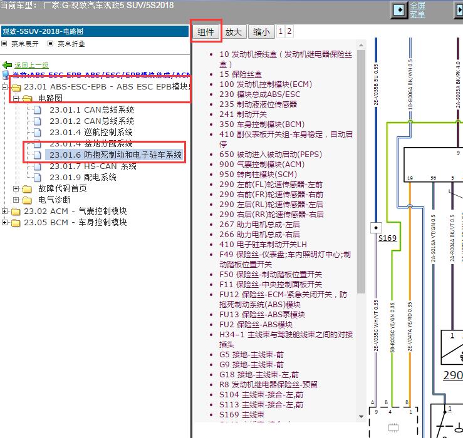Click the 23.02 ACM folder icon

point(16,211)
